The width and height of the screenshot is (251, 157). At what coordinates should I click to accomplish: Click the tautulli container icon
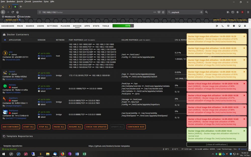click(5, 73)
